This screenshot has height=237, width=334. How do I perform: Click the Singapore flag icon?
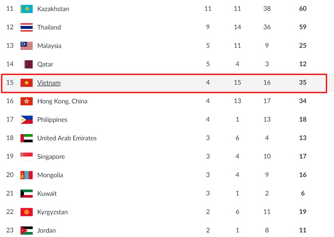point(27,157)
